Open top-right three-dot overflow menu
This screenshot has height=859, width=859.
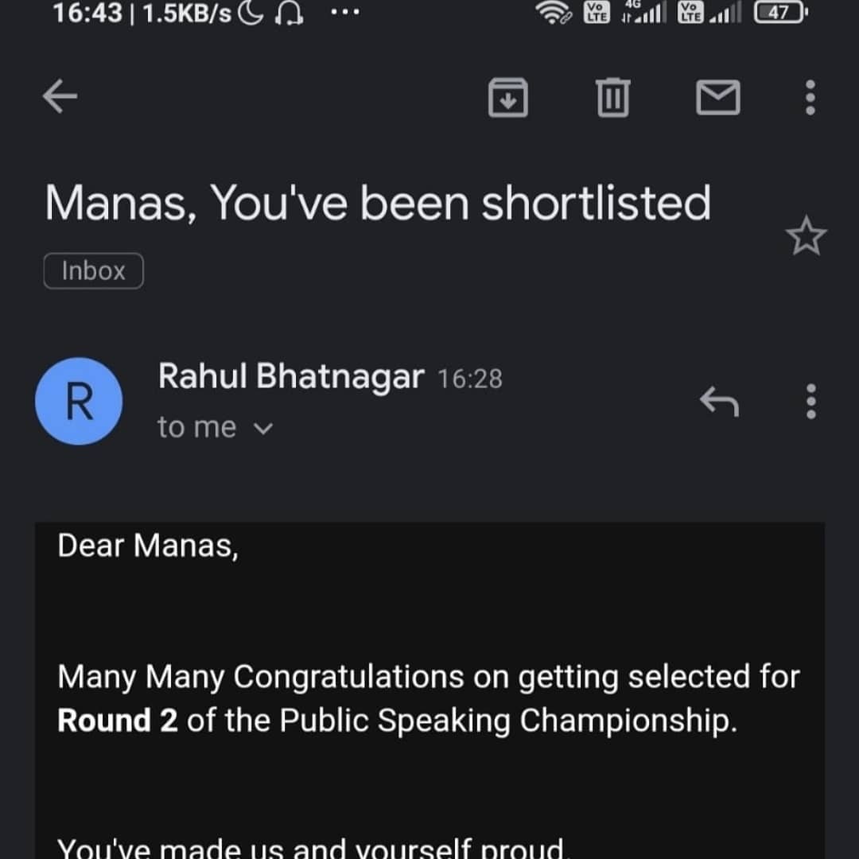pyautogui.click(x=810, y=97)
